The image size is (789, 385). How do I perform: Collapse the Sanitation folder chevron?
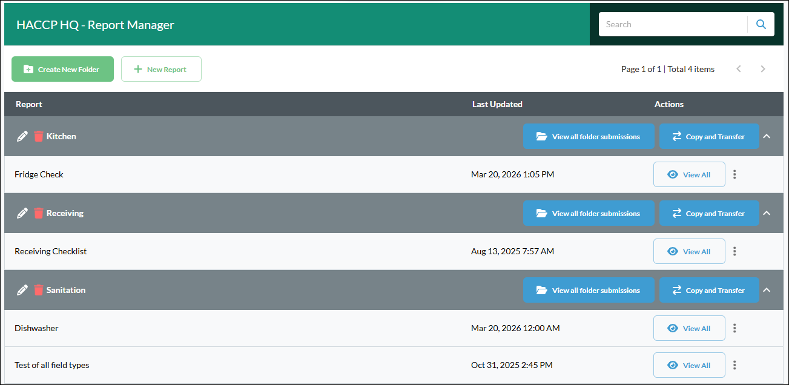[767, 290]
